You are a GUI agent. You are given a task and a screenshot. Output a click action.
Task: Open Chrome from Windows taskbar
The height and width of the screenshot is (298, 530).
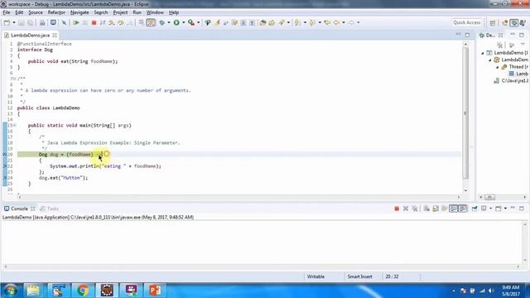(83, 291)
